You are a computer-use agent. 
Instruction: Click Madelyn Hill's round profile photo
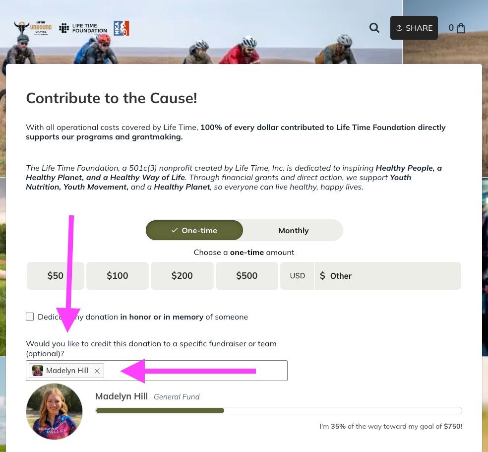click(54, 411)
